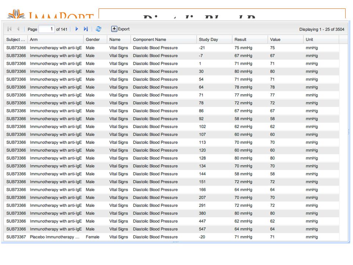Sort by the Value column header
This screenshot has width=353, height=265.
click(x=285, y=39)
